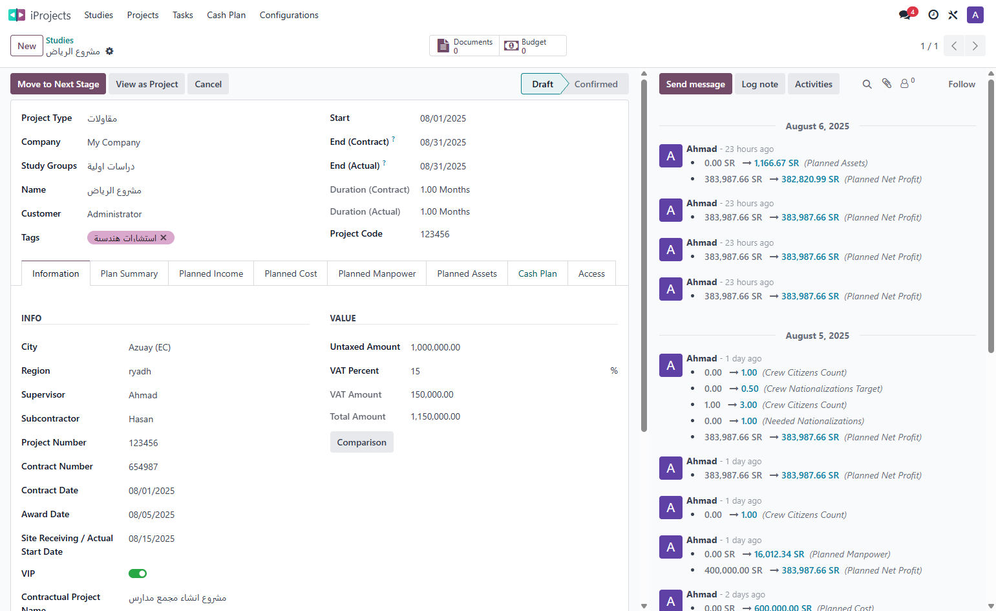Open the Documents smart button
Viewport: 996px width, 611px height.
465,46
